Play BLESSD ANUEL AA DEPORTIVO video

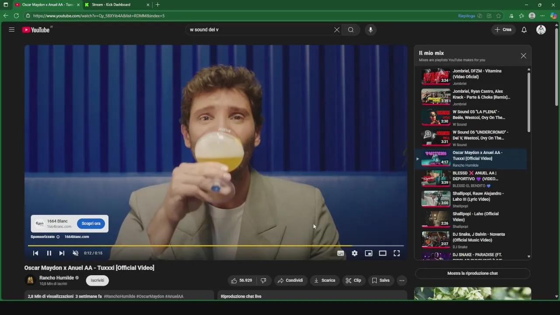click(x=470, y=179)
